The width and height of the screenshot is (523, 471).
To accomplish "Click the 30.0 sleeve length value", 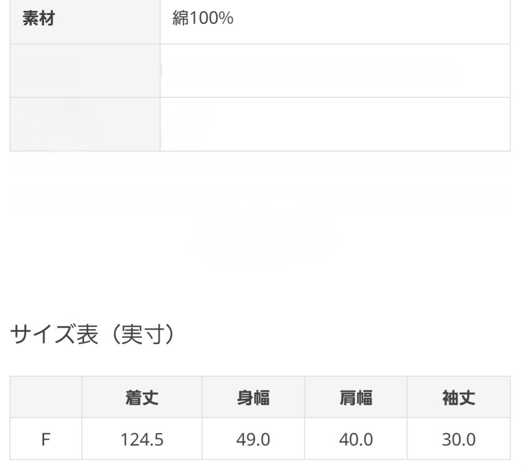I will click(458, 439).
